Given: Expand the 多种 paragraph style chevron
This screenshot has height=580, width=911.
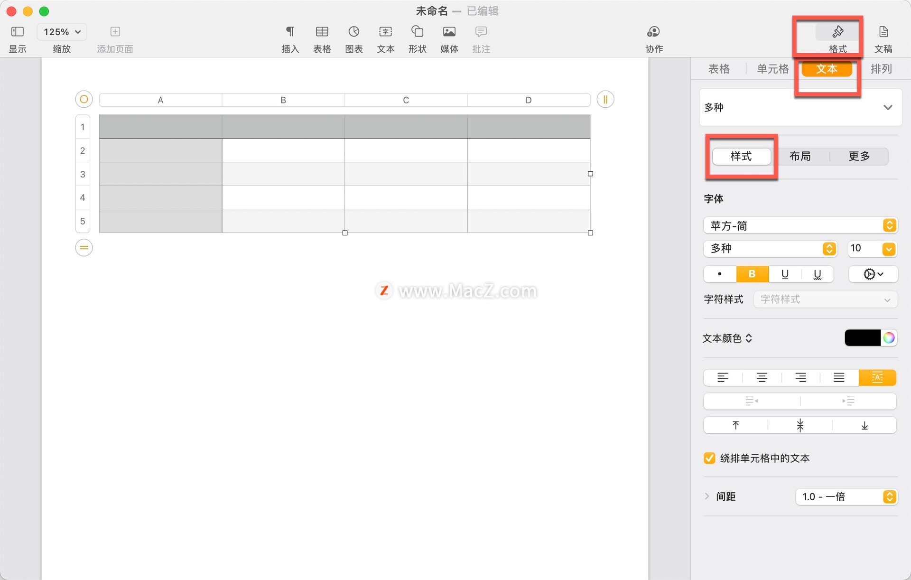Looking at the screenshot, I should [x=888, y=107].
